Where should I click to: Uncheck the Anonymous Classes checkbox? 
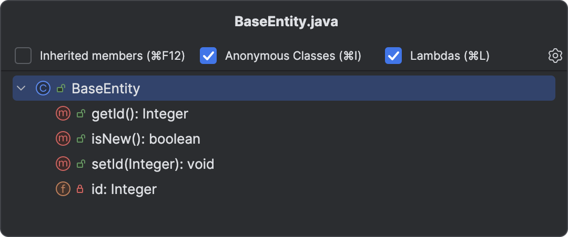click(x=208, y=56)
